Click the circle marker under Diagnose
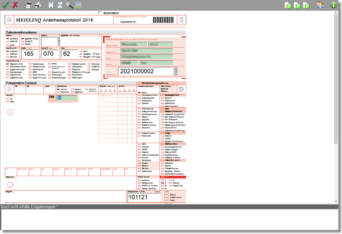The image size is (342, 234). pyautogui.click(x=10, y=185)
